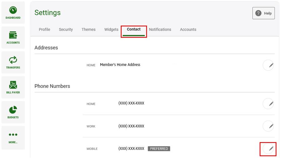
Task: Go to Accounts in the sidebar
Action: pyautogui.click(x=13, y=37)
